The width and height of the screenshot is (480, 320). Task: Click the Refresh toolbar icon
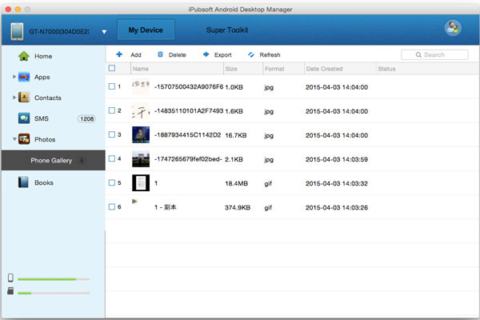click(x=251, y=54)
